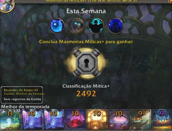Select the blue long-haired silhouette affix icon

pos(116,26)
